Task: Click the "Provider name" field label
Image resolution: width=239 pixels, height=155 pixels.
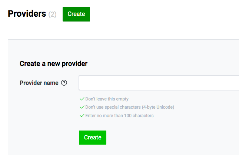Action: pyautogui.click(x=39, y=83)
